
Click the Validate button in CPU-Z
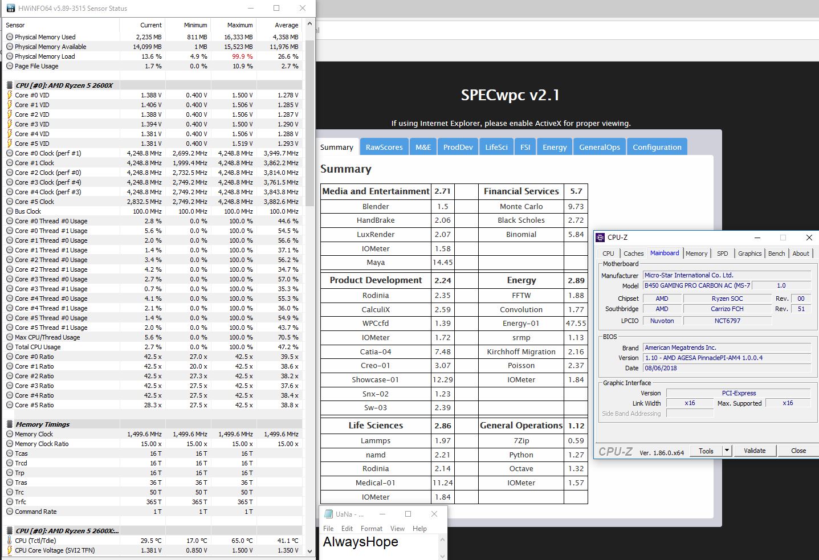755,451
